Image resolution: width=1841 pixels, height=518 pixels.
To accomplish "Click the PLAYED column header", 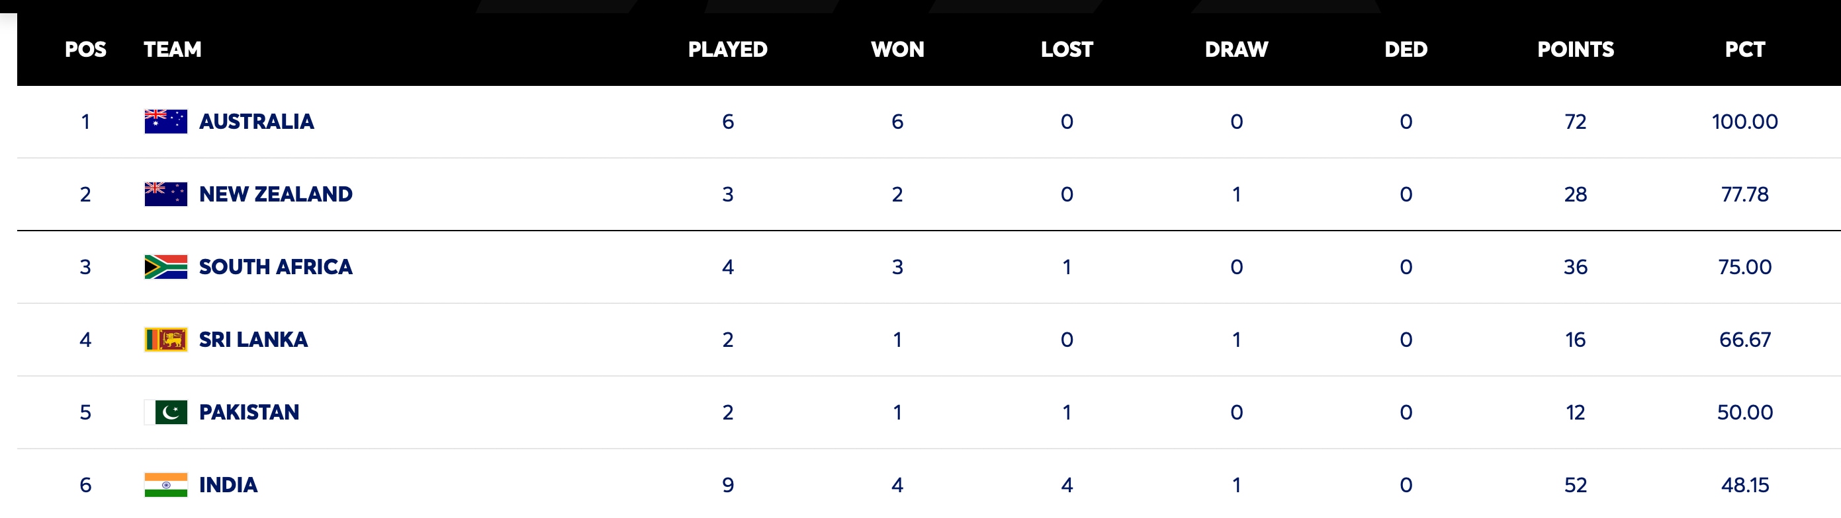I will (x=727, y=50).
